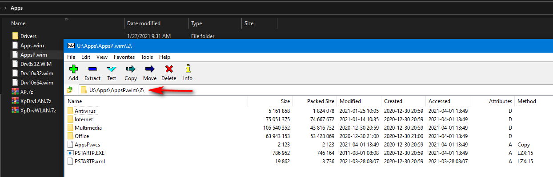Click the XP.7z archive icon in Explorer
The image size is (553, 177).
tap(15, 92)
